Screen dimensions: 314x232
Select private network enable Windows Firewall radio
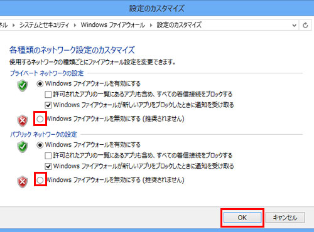[x=40, y=84]
